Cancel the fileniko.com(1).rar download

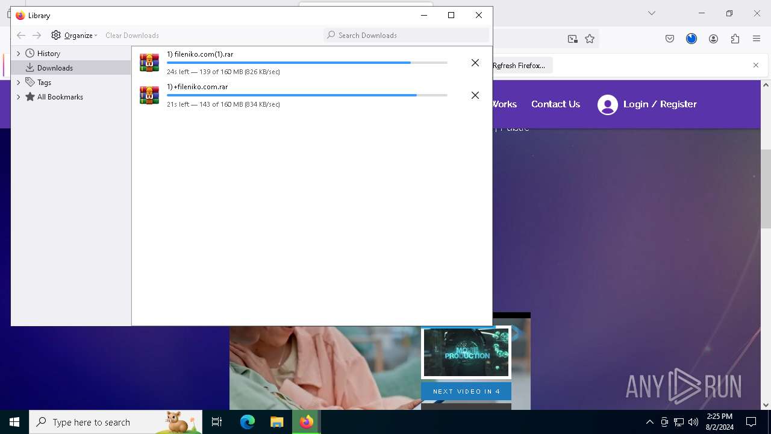tap(475, 63)
